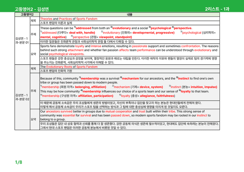Click the page number 1/8
The width and height of the screenshot is (244, 172).
18,162
